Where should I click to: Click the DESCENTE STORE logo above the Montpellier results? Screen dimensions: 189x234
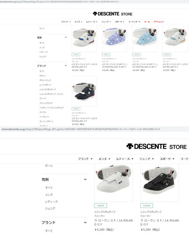pos(112,14)
